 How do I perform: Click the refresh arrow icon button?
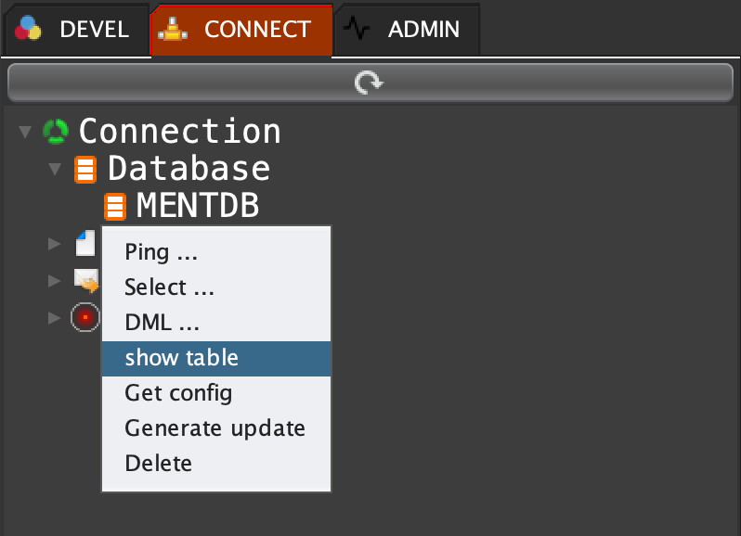(x=370, y=83)
